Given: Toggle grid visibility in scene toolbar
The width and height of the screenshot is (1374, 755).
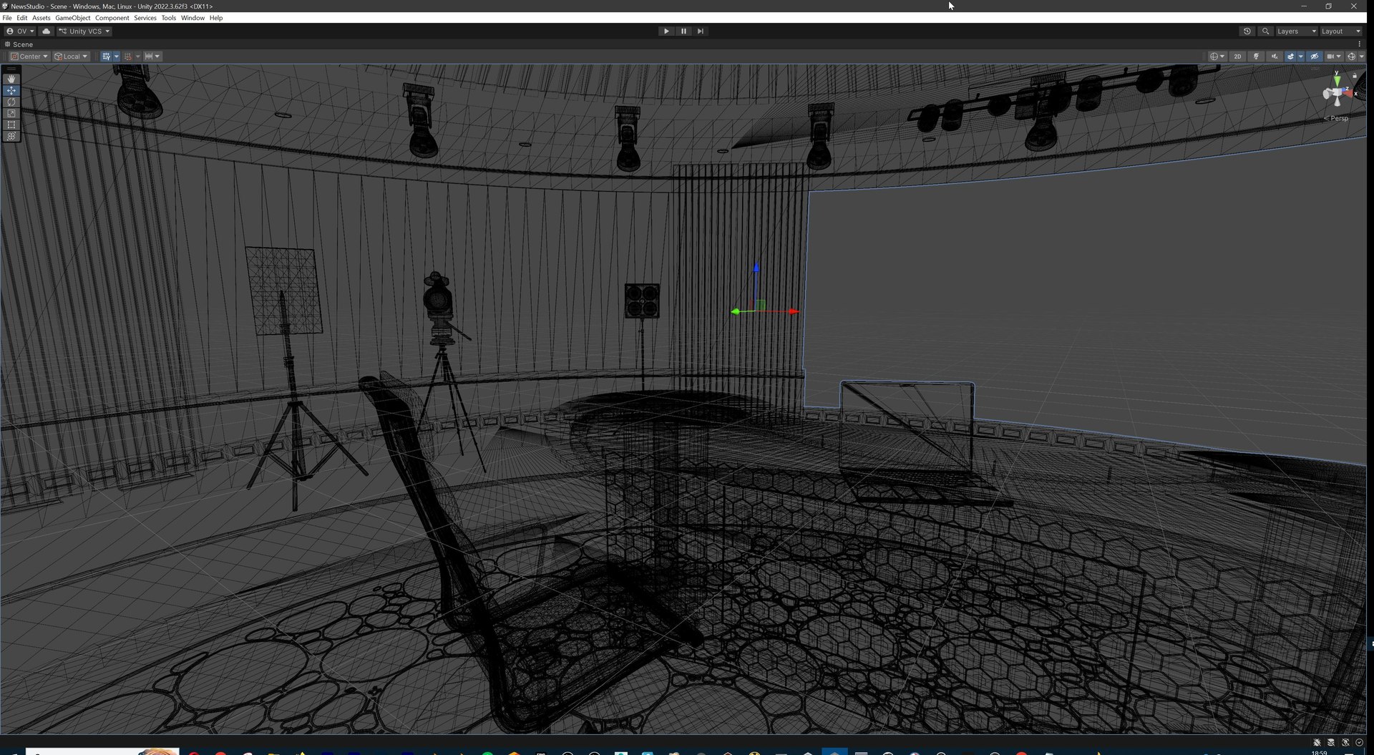Looking at the screenshot, I should pos(106,57).
